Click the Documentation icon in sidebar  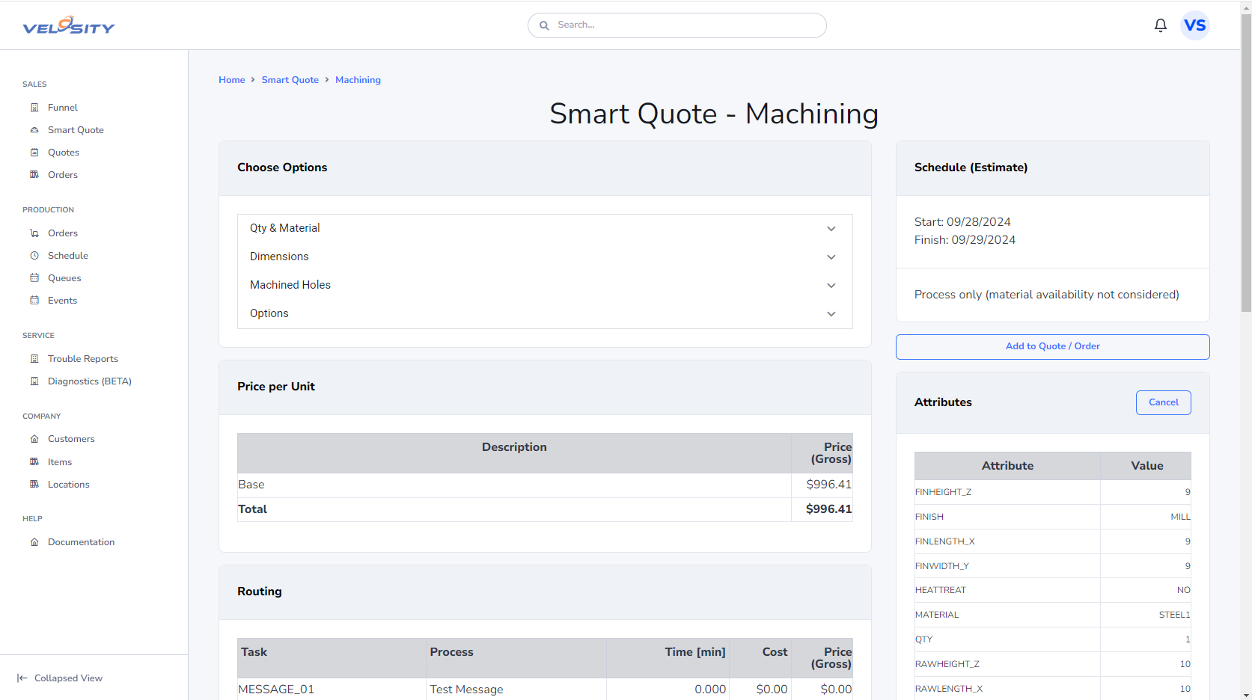[x=34, y=542]
